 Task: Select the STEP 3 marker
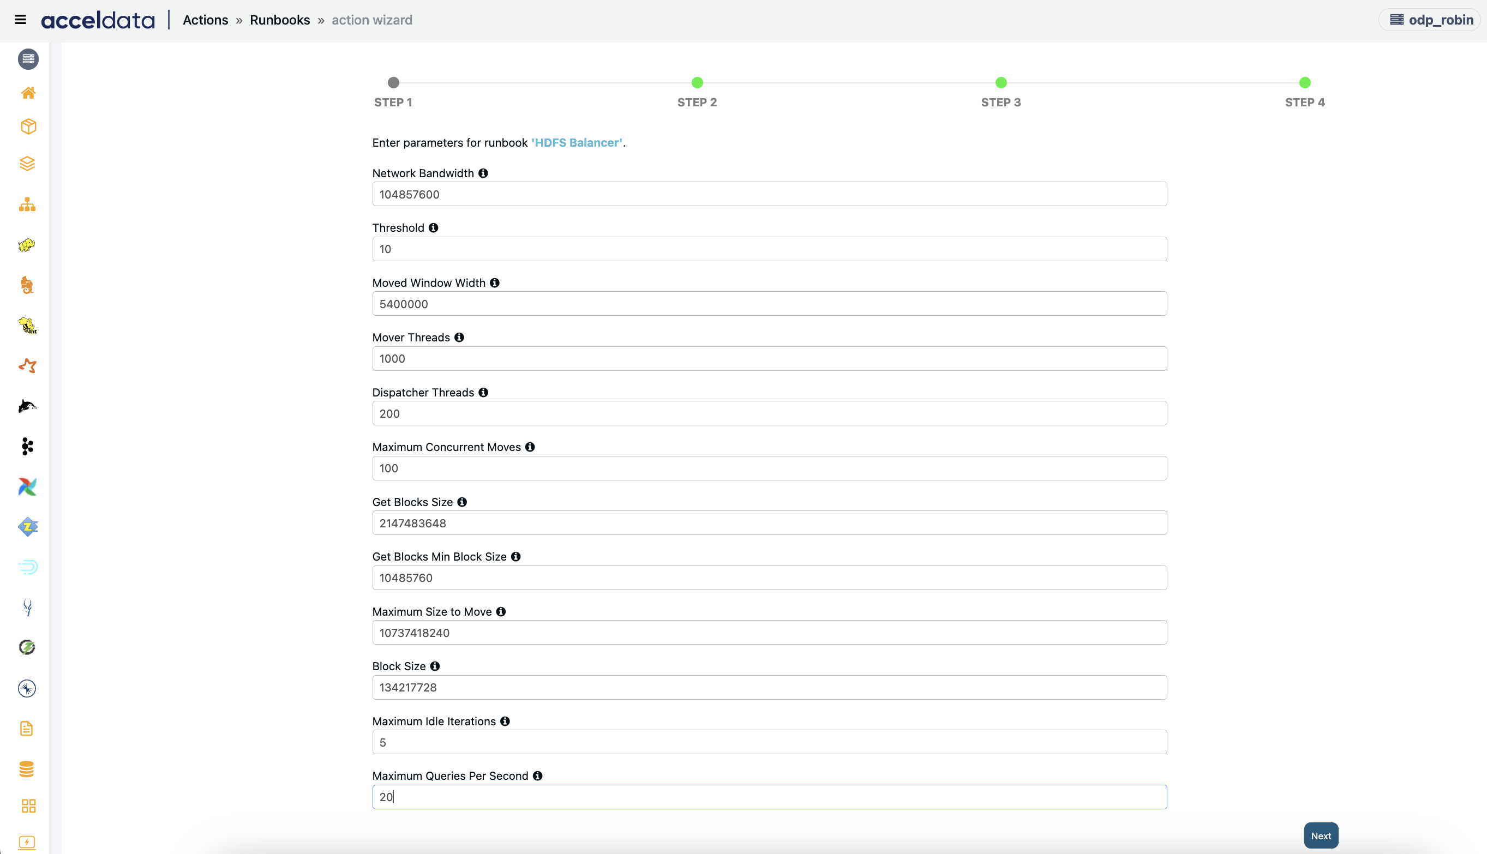[x=1002, y=83]
